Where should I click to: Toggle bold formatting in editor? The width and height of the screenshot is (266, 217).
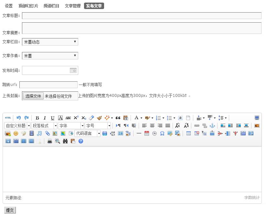click(x=37, y=118)
